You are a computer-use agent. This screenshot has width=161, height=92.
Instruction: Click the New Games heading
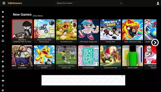pos(22,15)
